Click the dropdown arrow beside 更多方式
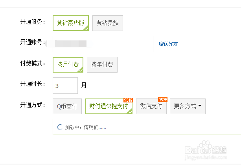This screenshot has height=166, width=241. click(200, 106)
